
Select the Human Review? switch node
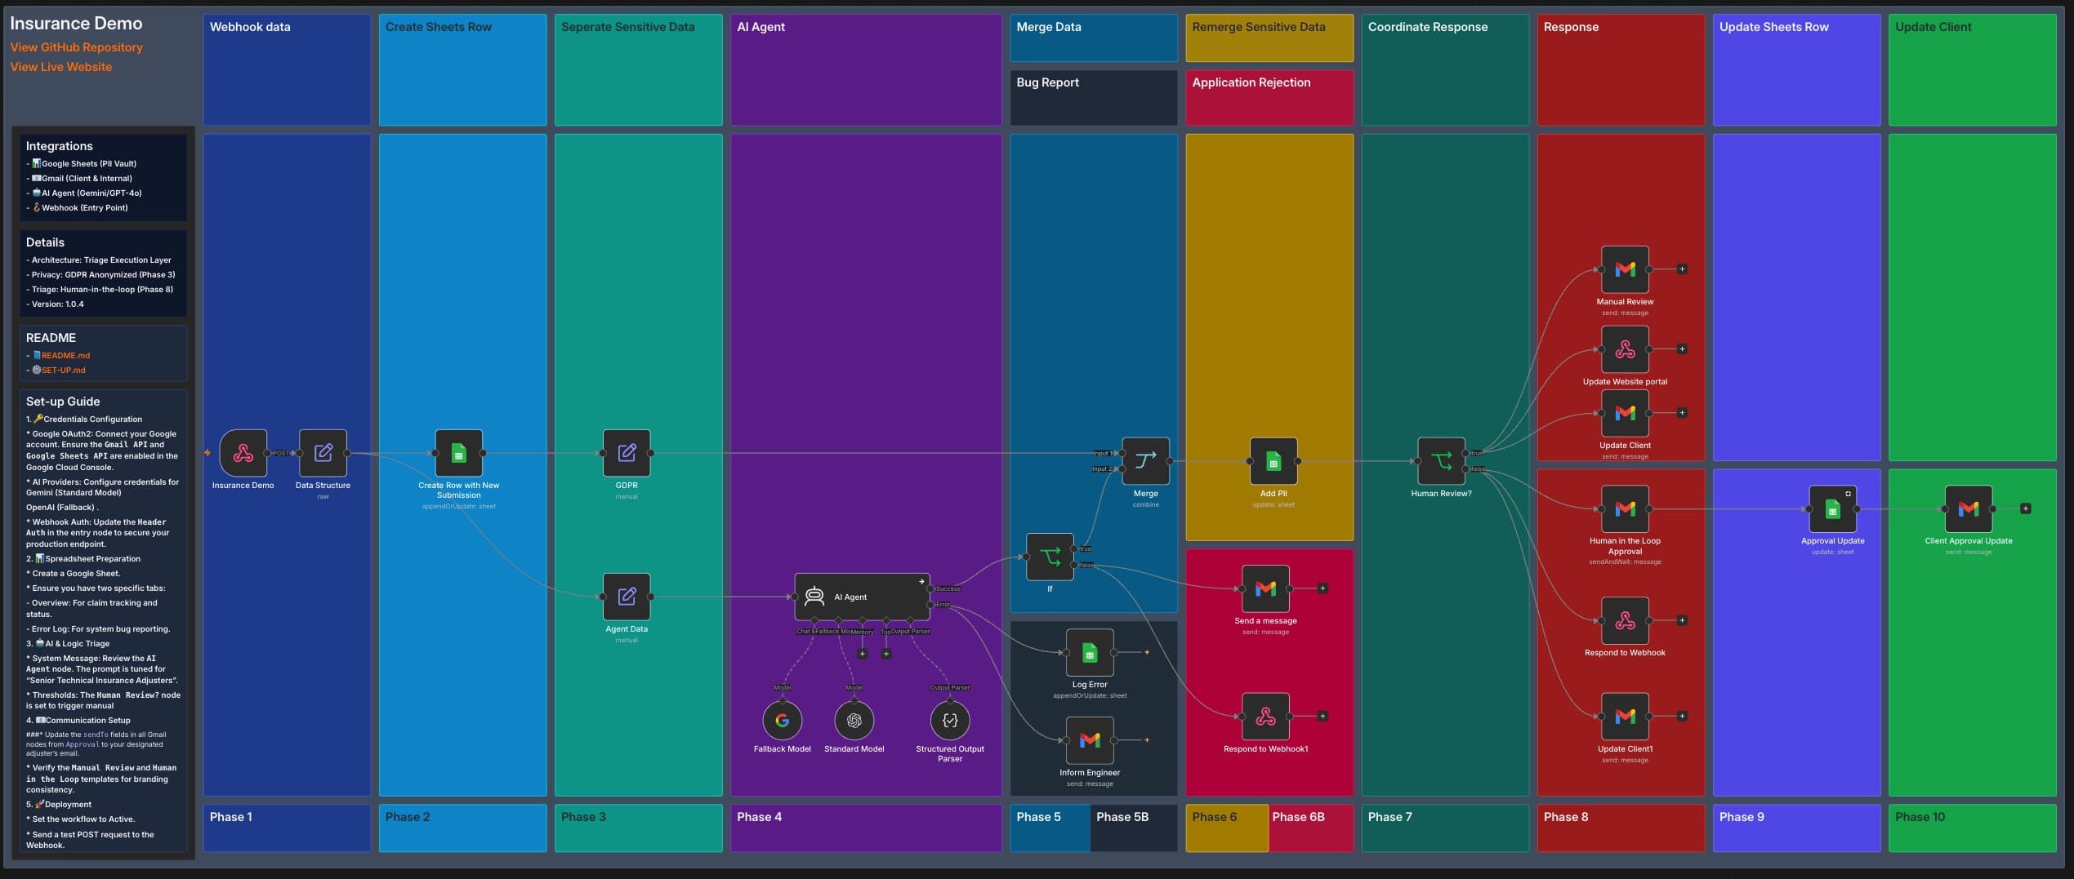point(1441,461)
